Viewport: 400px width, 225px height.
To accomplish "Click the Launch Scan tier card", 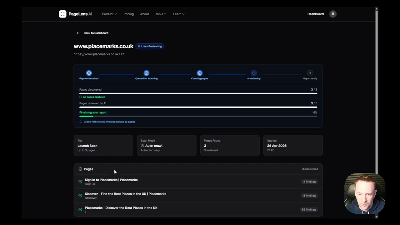I will [103, 145].
